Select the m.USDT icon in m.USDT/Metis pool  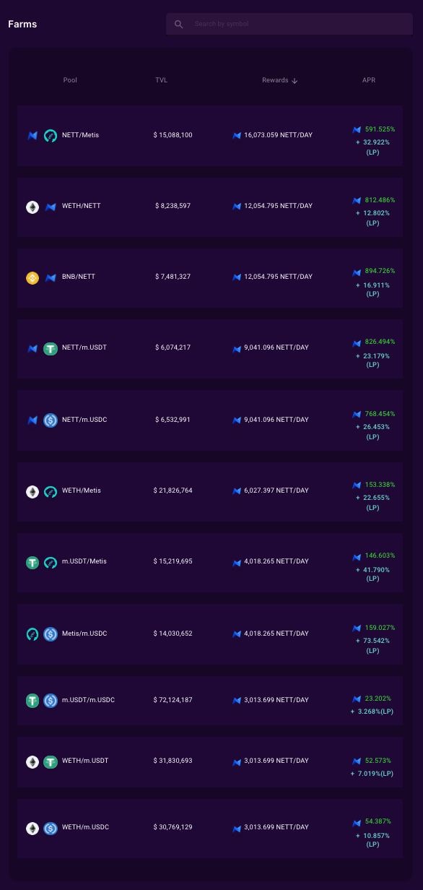click(x=32, y=561)
